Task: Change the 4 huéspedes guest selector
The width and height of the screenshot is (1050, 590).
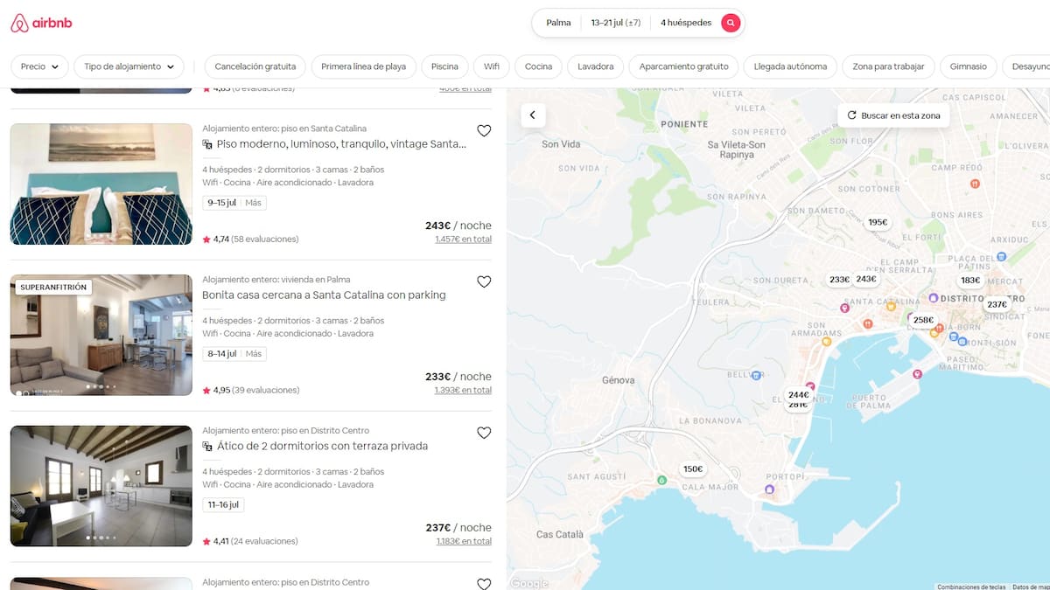Action: pyautogui.click(x=685, y=23)
